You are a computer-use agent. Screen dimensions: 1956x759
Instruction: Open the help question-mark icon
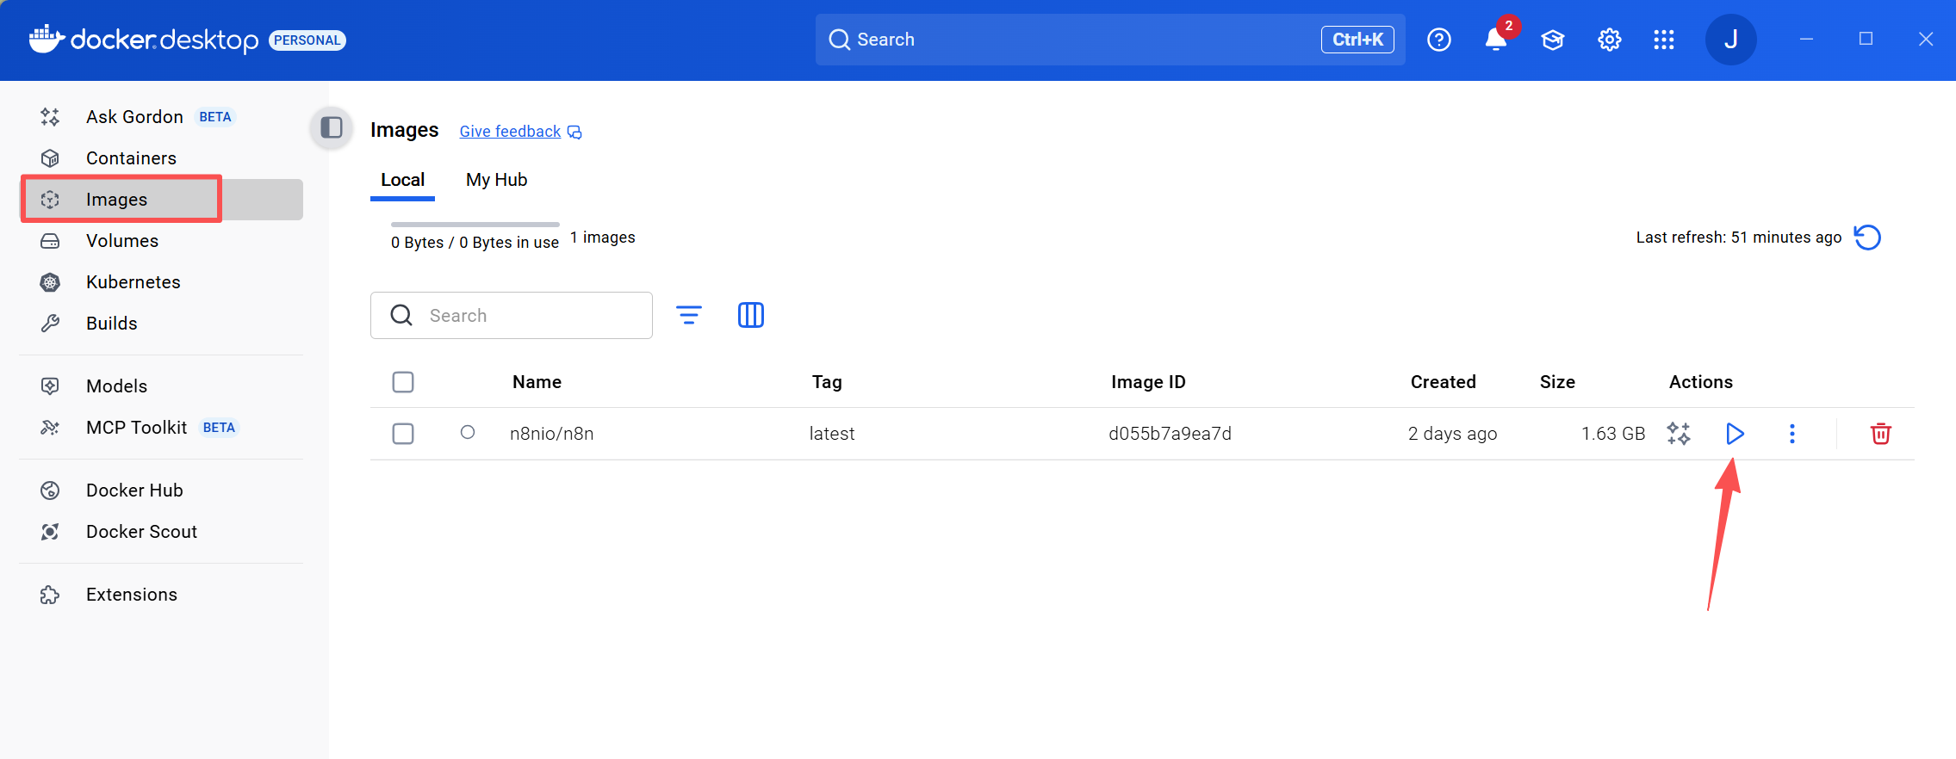[x=1439, y=40]
